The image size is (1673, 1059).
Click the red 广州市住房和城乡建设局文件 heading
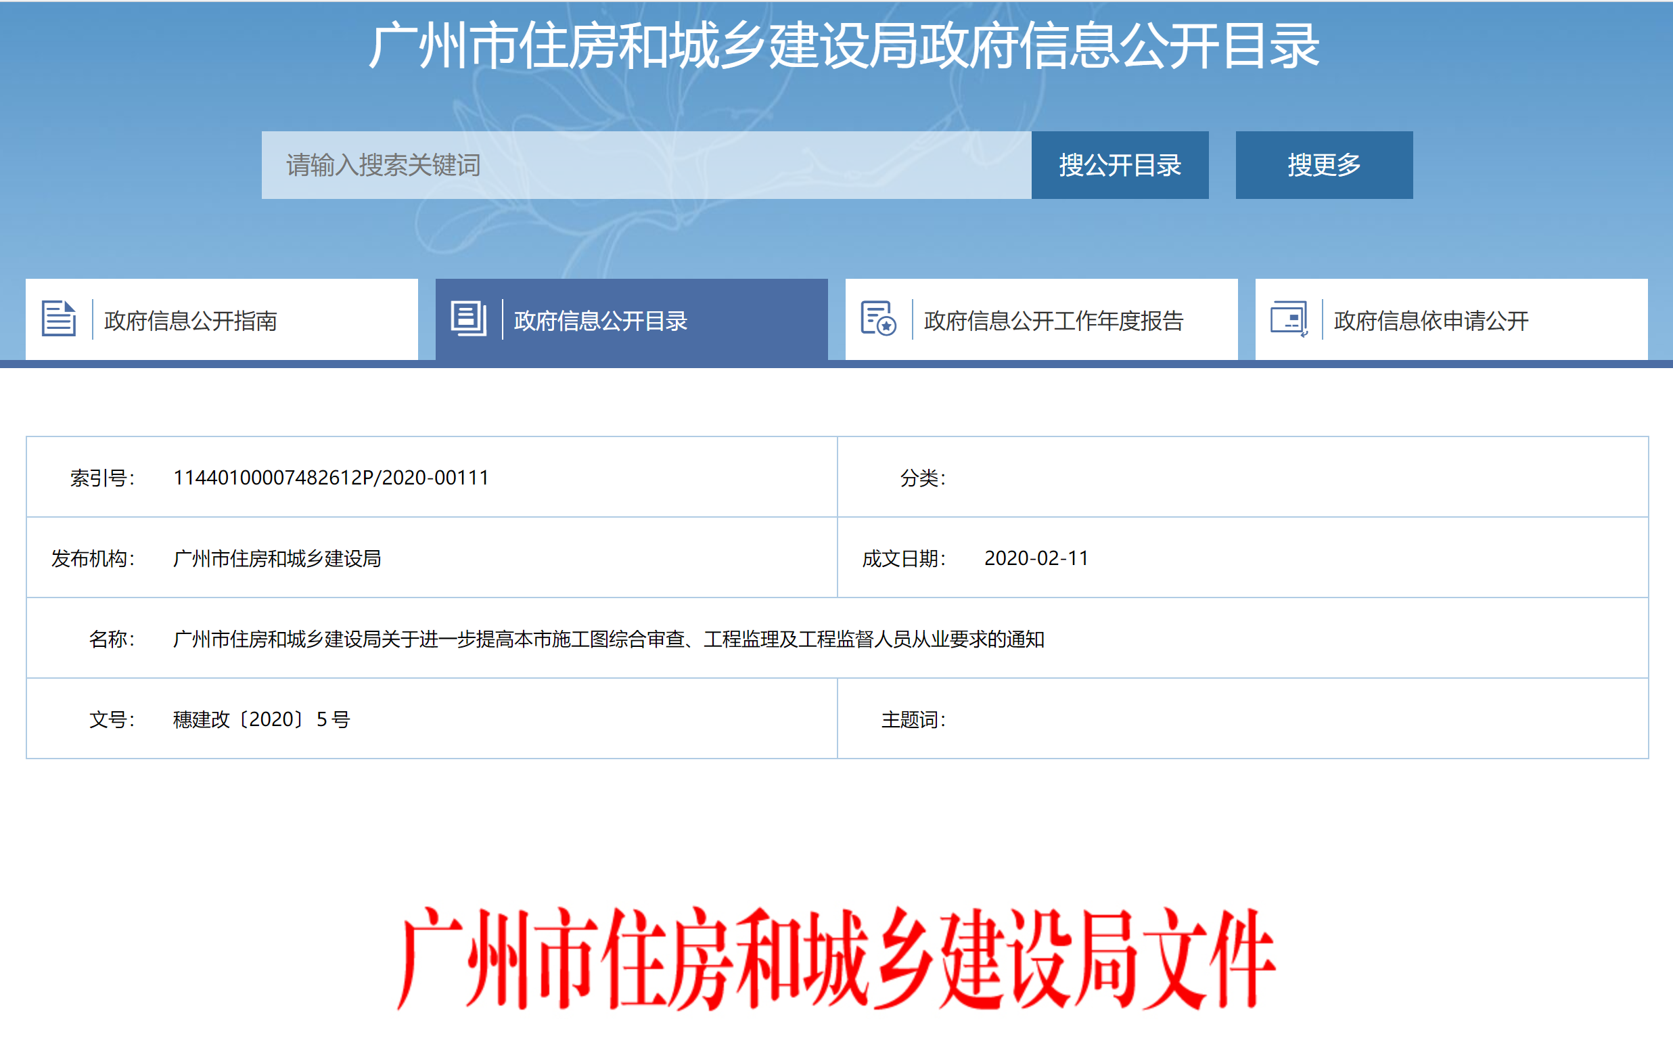[835, 959]
